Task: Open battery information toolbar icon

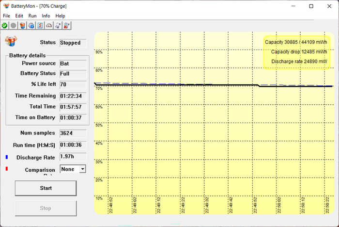Action: [x=22, y=26]
